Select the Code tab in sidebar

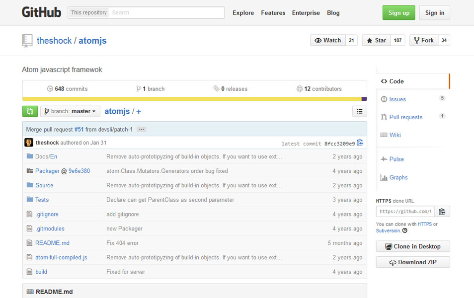(x=413, y=81)
